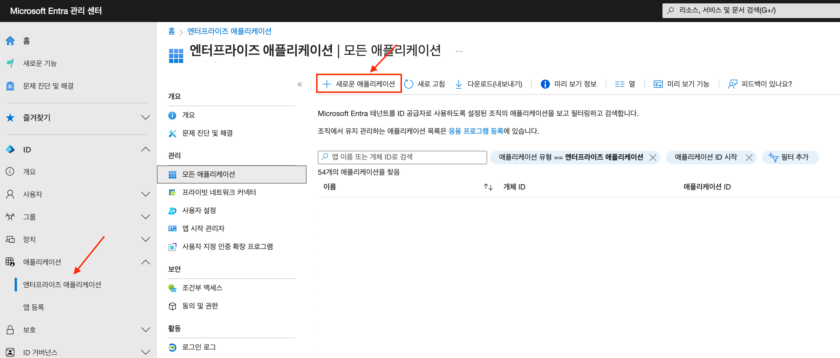Collapse the blade menu with double chevron
The height and width of the screenshot is (358, 840).
[x=300, y=84]
